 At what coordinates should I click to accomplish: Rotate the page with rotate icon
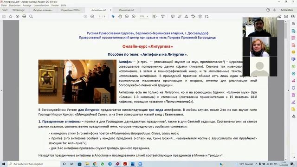(x=207, y=17)
